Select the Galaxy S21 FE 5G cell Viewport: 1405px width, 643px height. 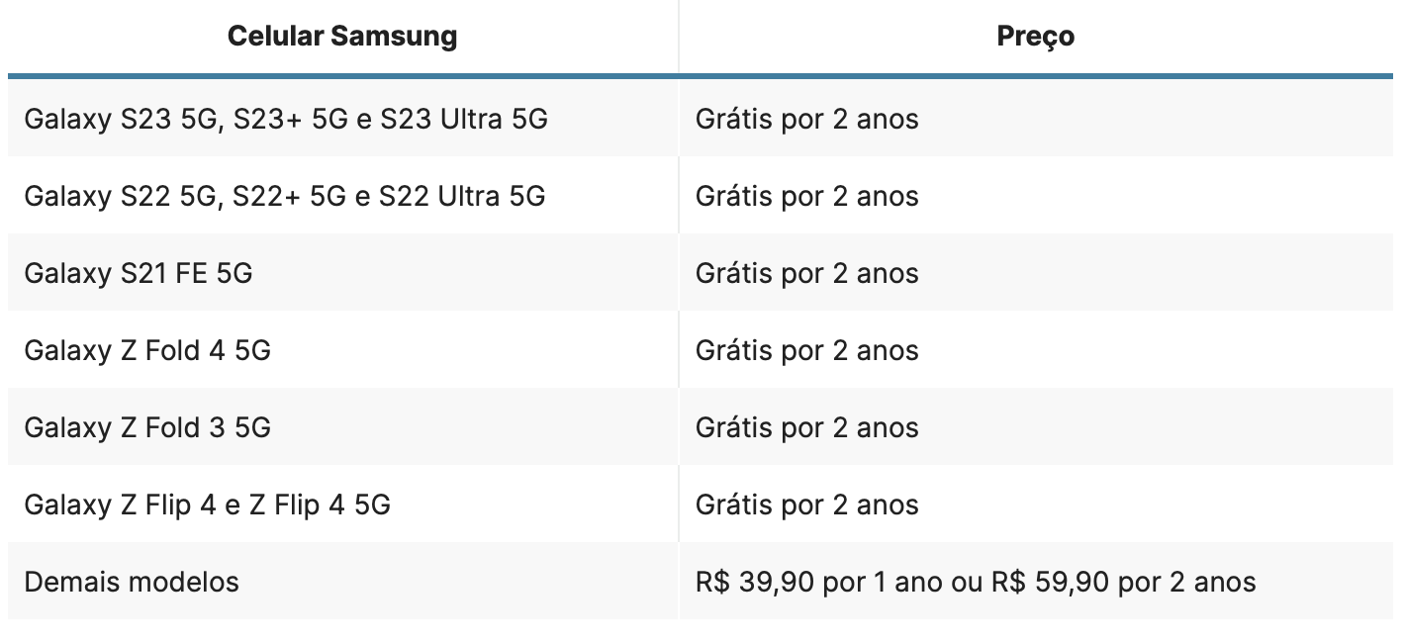(139, 273)
